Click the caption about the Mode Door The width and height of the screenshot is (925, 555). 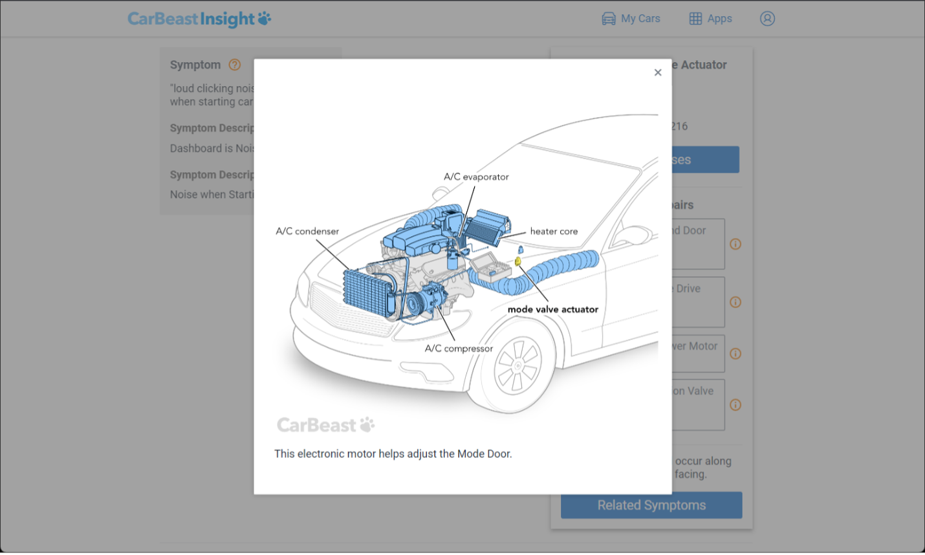pyautogui.click(x=393, y=453)
